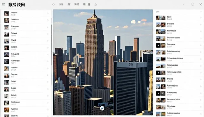
Task: Expand the right panel header label
Action: click(x=158, y=12)
